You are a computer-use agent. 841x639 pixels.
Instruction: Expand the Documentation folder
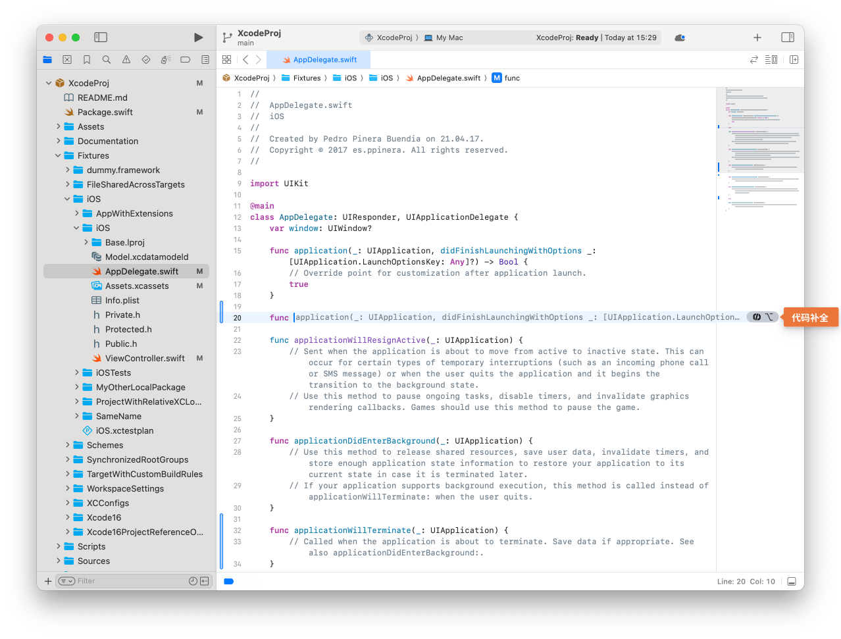click(x=58, y=141)
